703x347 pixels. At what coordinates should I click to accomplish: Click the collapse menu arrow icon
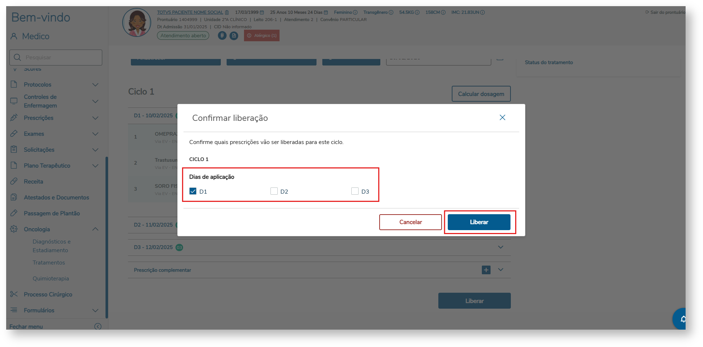[98, 326]
